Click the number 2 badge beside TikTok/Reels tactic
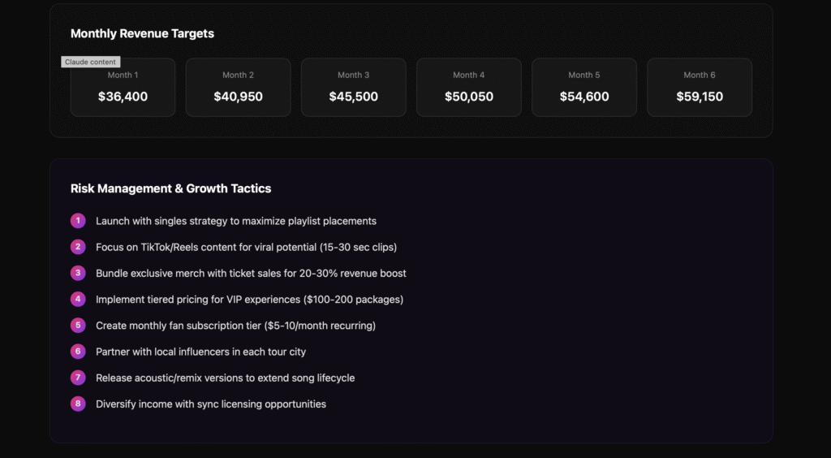 click(78, 247)
